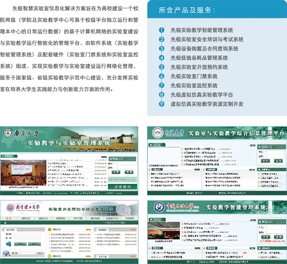Click right green reset button in Nanjing Tech panel
Screen dimensions: 287x264
35,244
